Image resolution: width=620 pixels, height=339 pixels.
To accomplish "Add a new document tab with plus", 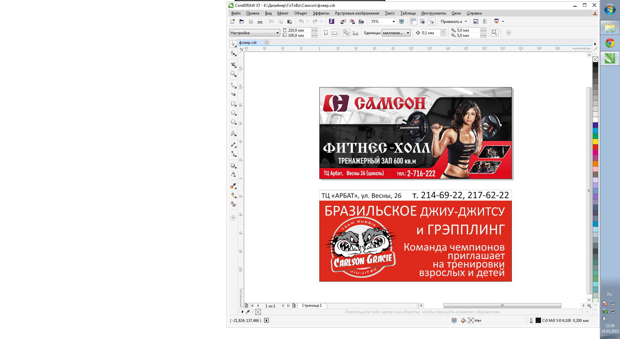I will click(267, 43).
